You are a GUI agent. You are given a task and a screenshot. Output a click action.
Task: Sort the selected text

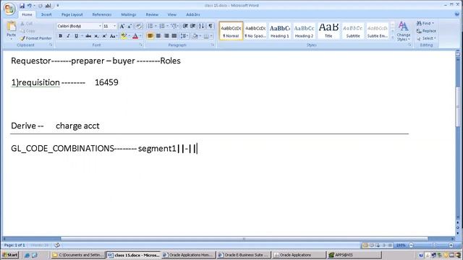point(201,26)
